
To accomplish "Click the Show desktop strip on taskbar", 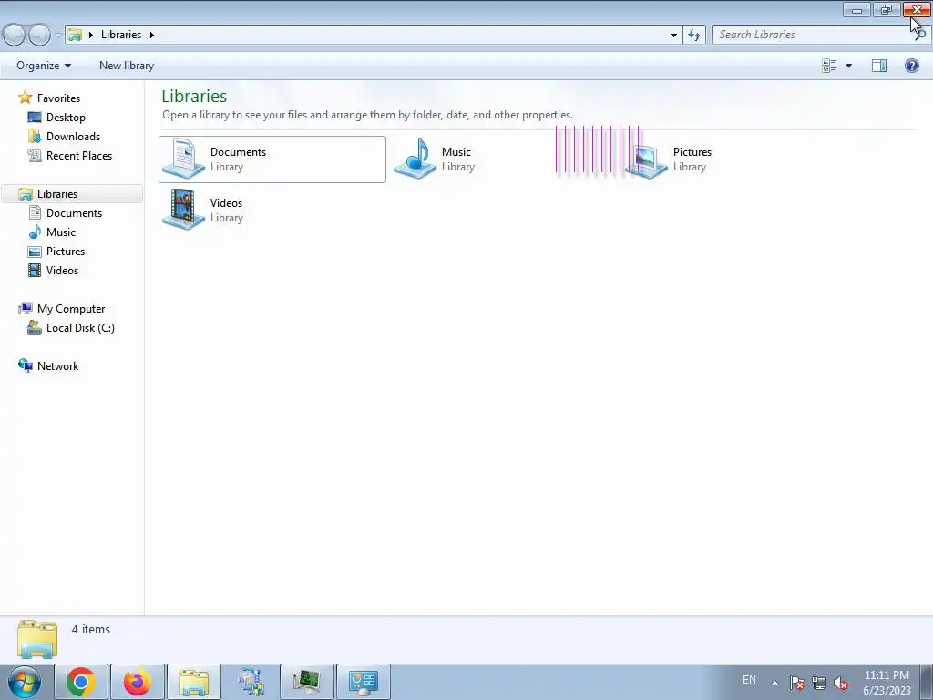I will click(927, 682).
